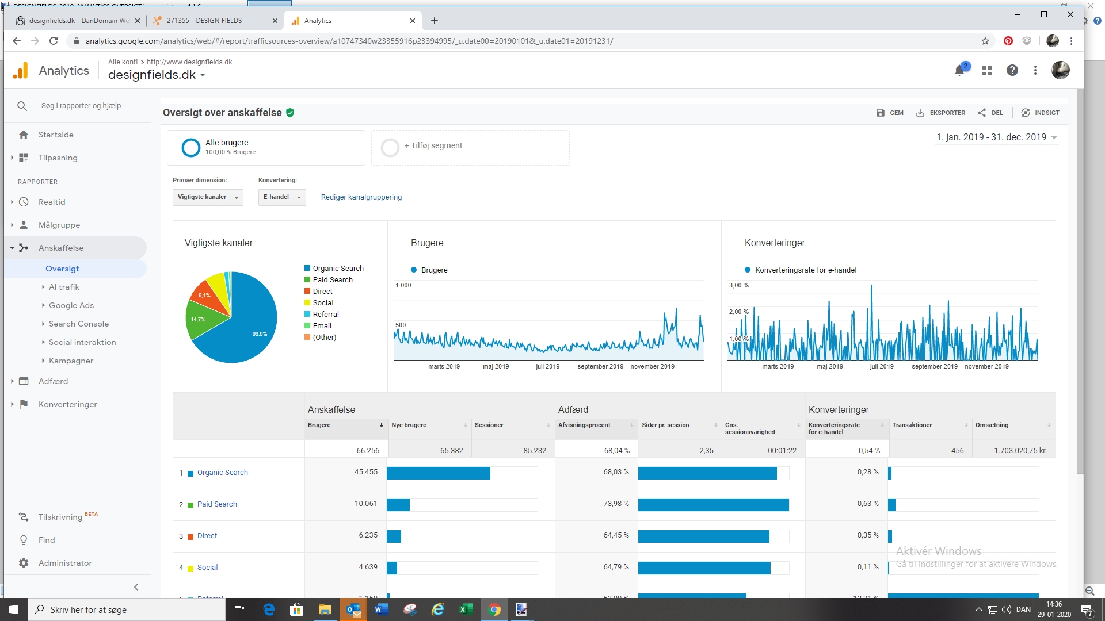1105x621 pixels.
Task: Click the help question mark icon
Action: 1012,70
